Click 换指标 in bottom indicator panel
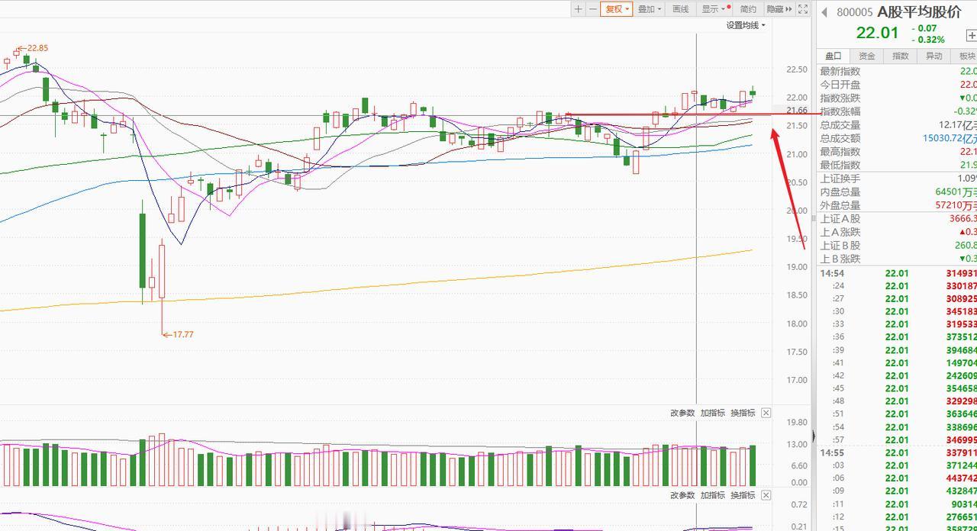This screenshot has width=977, height=531. [743, 495]
